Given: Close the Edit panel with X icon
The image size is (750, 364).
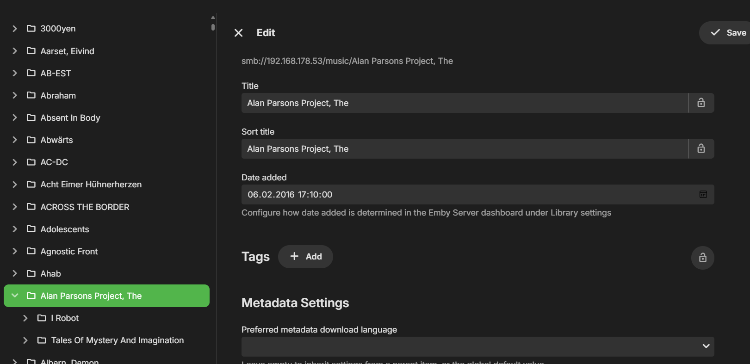Looking at the screenshot, I should 238,33.
